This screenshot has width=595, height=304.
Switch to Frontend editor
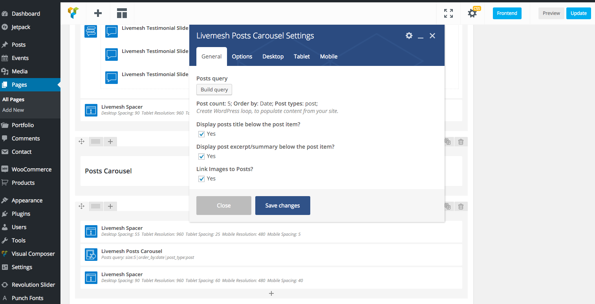(507, 13)
